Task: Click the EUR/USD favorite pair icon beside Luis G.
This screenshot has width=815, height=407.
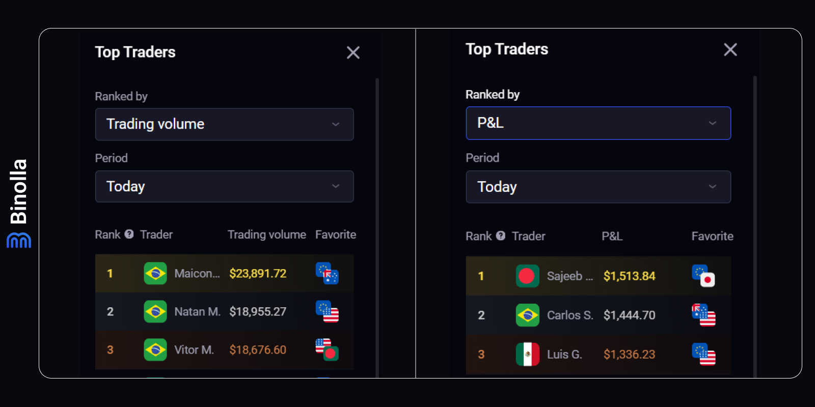Action: pos(705,354)
